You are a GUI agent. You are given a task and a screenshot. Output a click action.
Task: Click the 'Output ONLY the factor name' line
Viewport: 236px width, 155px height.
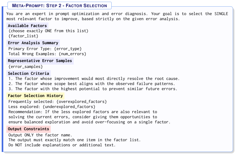(x=40, y=135)
